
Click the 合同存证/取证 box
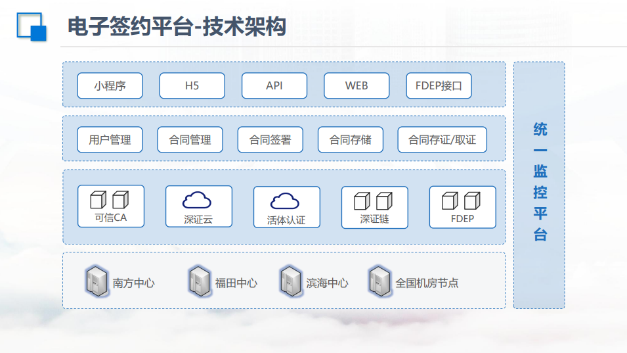(x=443, y=139)
